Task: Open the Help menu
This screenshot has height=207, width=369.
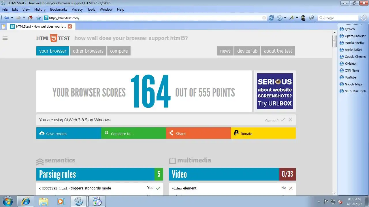Action: [x=121, y=9]
